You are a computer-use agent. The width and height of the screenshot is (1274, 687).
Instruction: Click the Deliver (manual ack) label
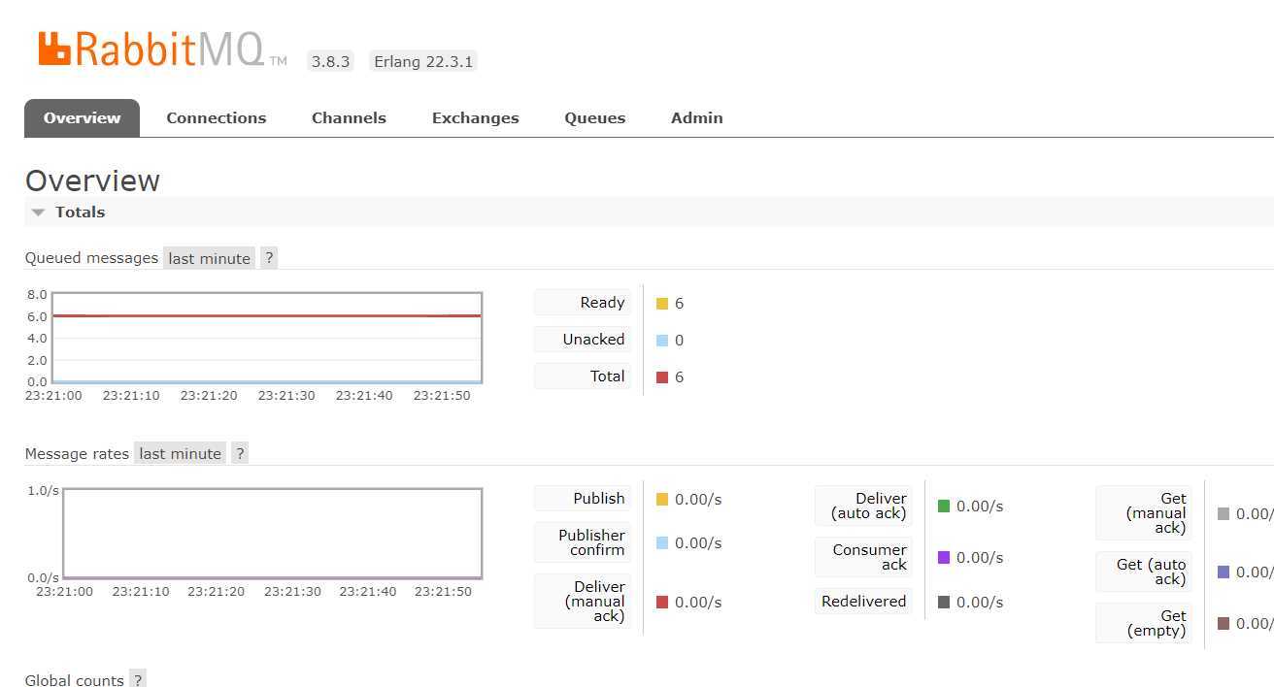[583, 602]
